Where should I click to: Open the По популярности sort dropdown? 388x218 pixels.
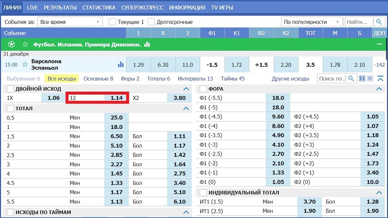point(312,22)
